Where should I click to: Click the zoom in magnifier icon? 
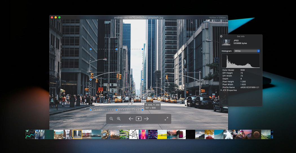[119, 119]
